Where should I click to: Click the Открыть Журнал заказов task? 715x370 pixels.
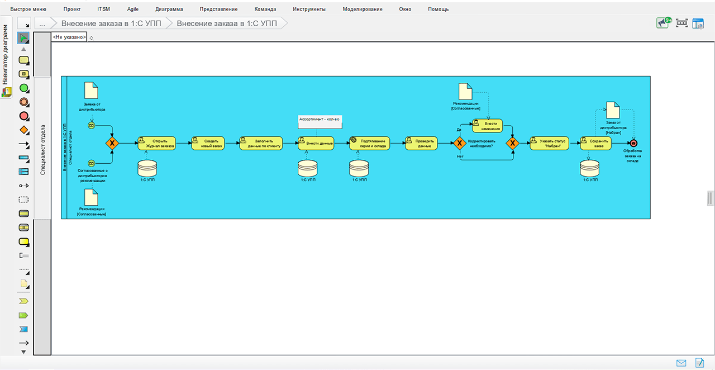point(156,144)
